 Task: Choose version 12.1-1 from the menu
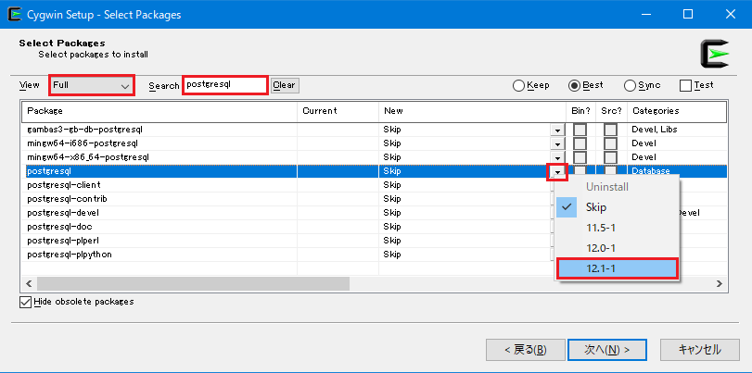(x=618, y=267)
